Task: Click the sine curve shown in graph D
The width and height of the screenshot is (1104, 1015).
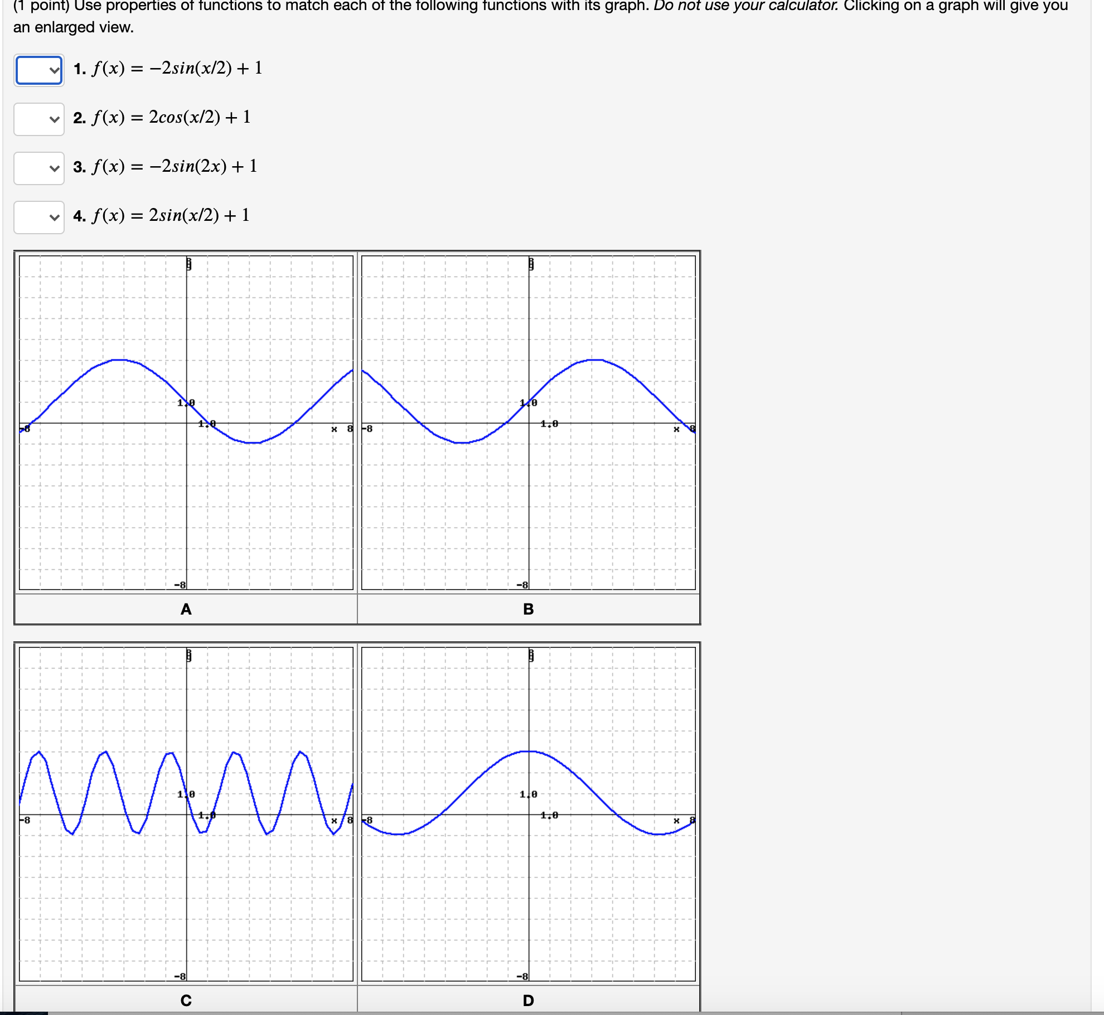Action: click(x=527, y=750)
